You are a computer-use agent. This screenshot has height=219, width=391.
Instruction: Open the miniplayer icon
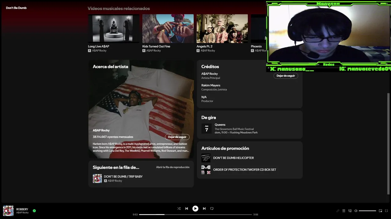[x=380, y=211]
